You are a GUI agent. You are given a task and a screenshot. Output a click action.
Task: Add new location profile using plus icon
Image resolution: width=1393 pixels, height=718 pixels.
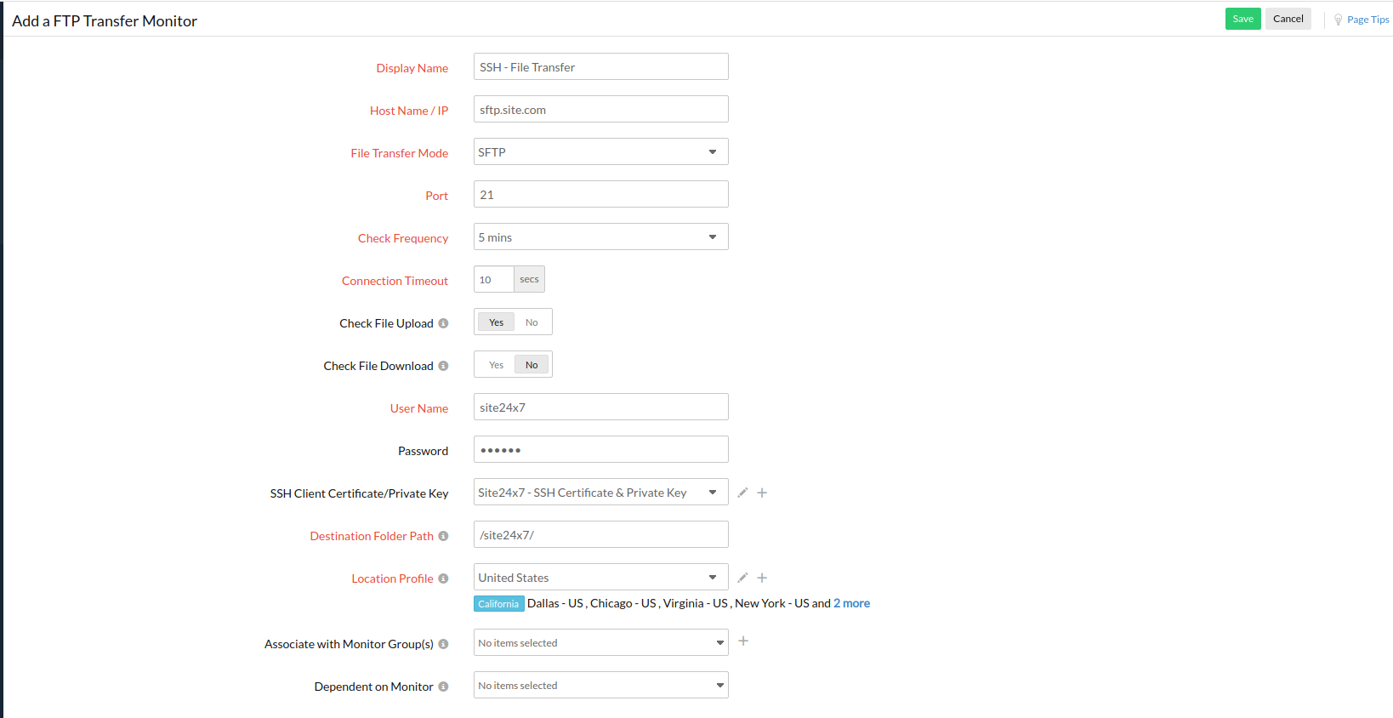point(762,578)
